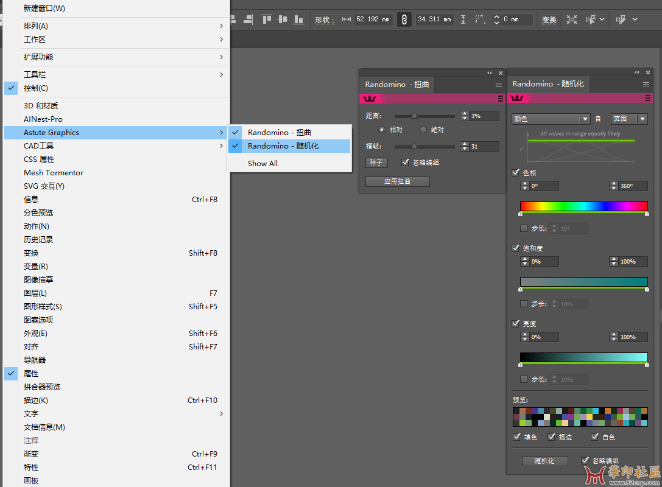Image resolution: width=662 pixels, height=487 pixels.
Task: Click the vertical align bottom icon
Action: coord(298,19)
